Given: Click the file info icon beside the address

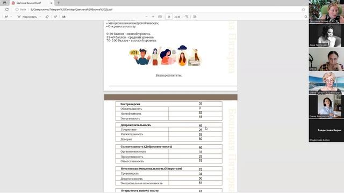Looking at the screenshot, I should pos(17,10).
